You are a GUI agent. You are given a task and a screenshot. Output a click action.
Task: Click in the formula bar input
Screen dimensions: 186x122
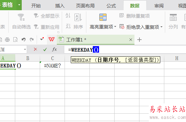[125, 50]
